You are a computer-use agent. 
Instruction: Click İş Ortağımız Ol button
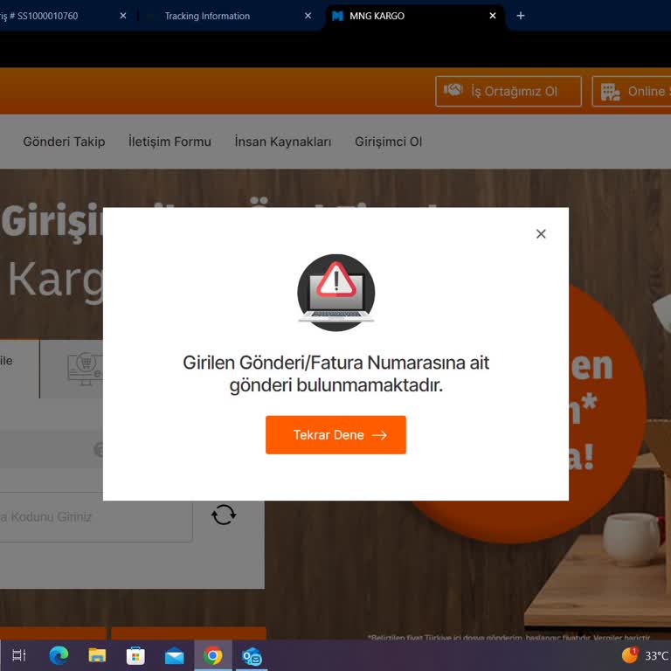pyautogui.click(x=508, y=91)
